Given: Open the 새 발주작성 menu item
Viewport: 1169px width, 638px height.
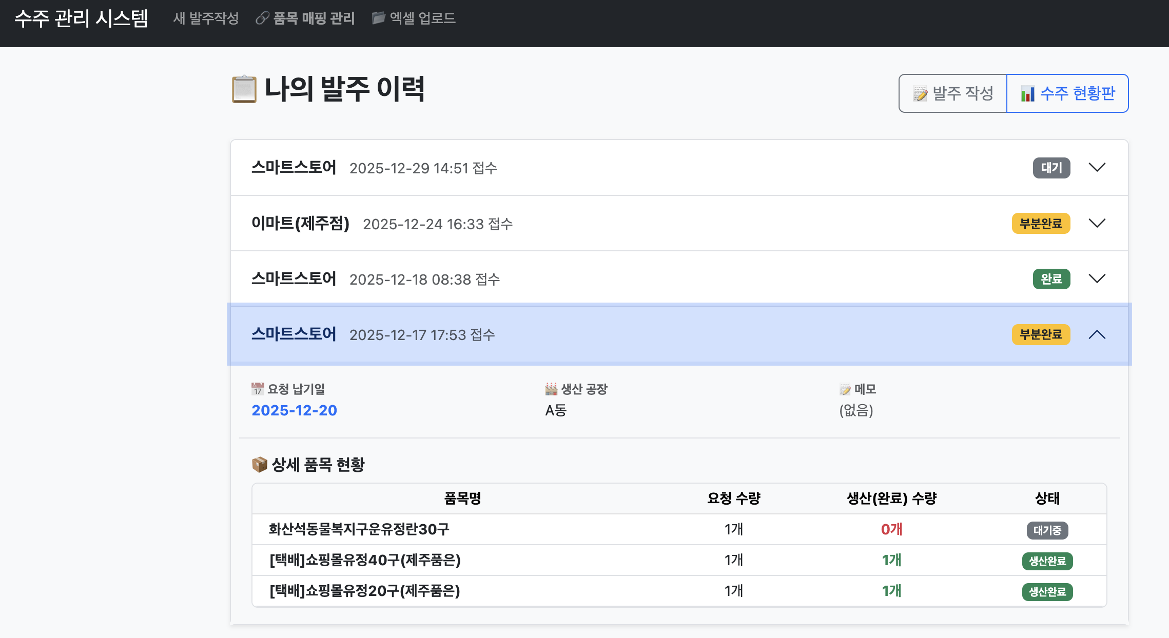Looking at the screenshot, I should tap(206, 18).
